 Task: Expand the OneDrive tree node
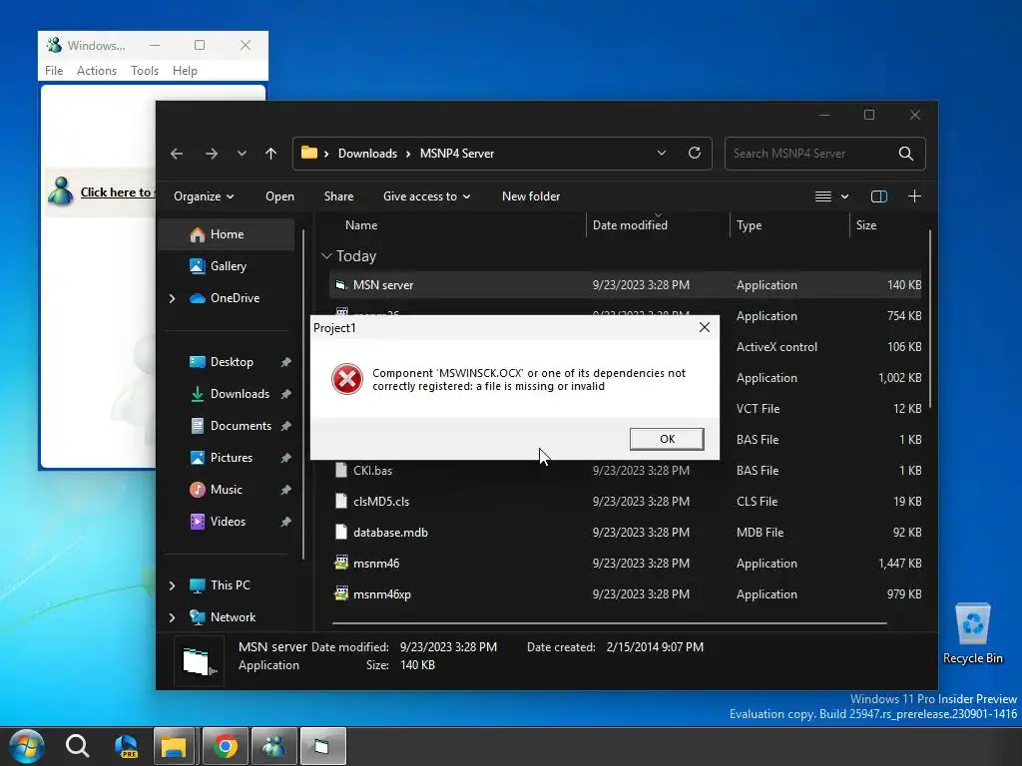[x=172, y=298]
